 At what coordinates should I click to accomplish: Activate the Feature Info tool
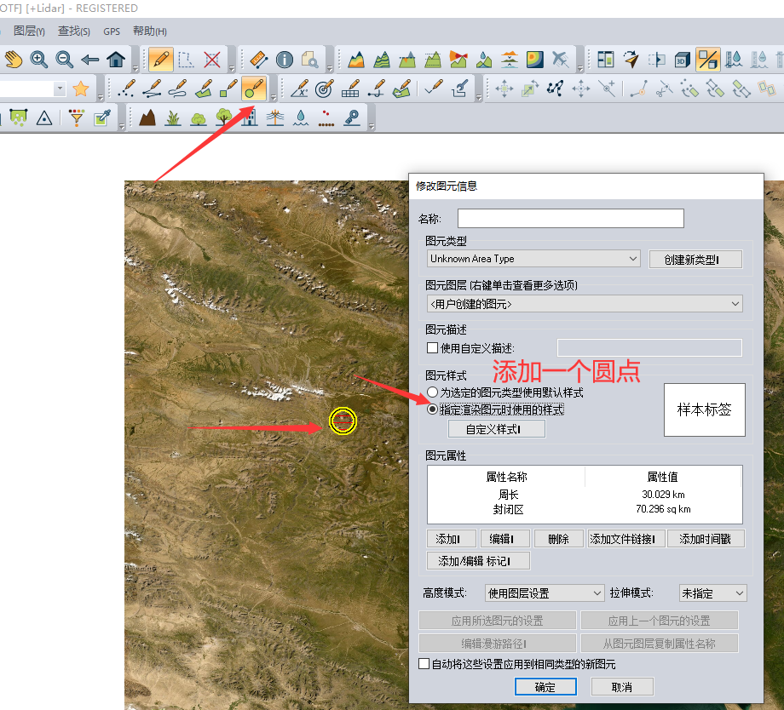pos(284,60)
